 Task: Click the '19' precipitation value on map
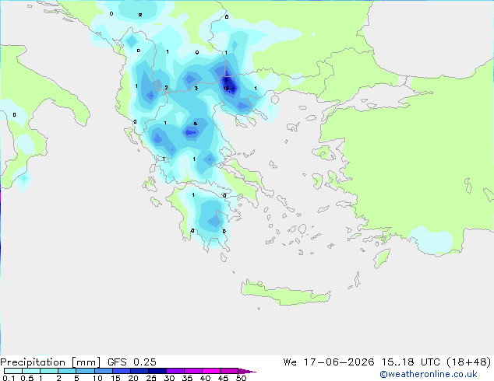tap(226, 89)
